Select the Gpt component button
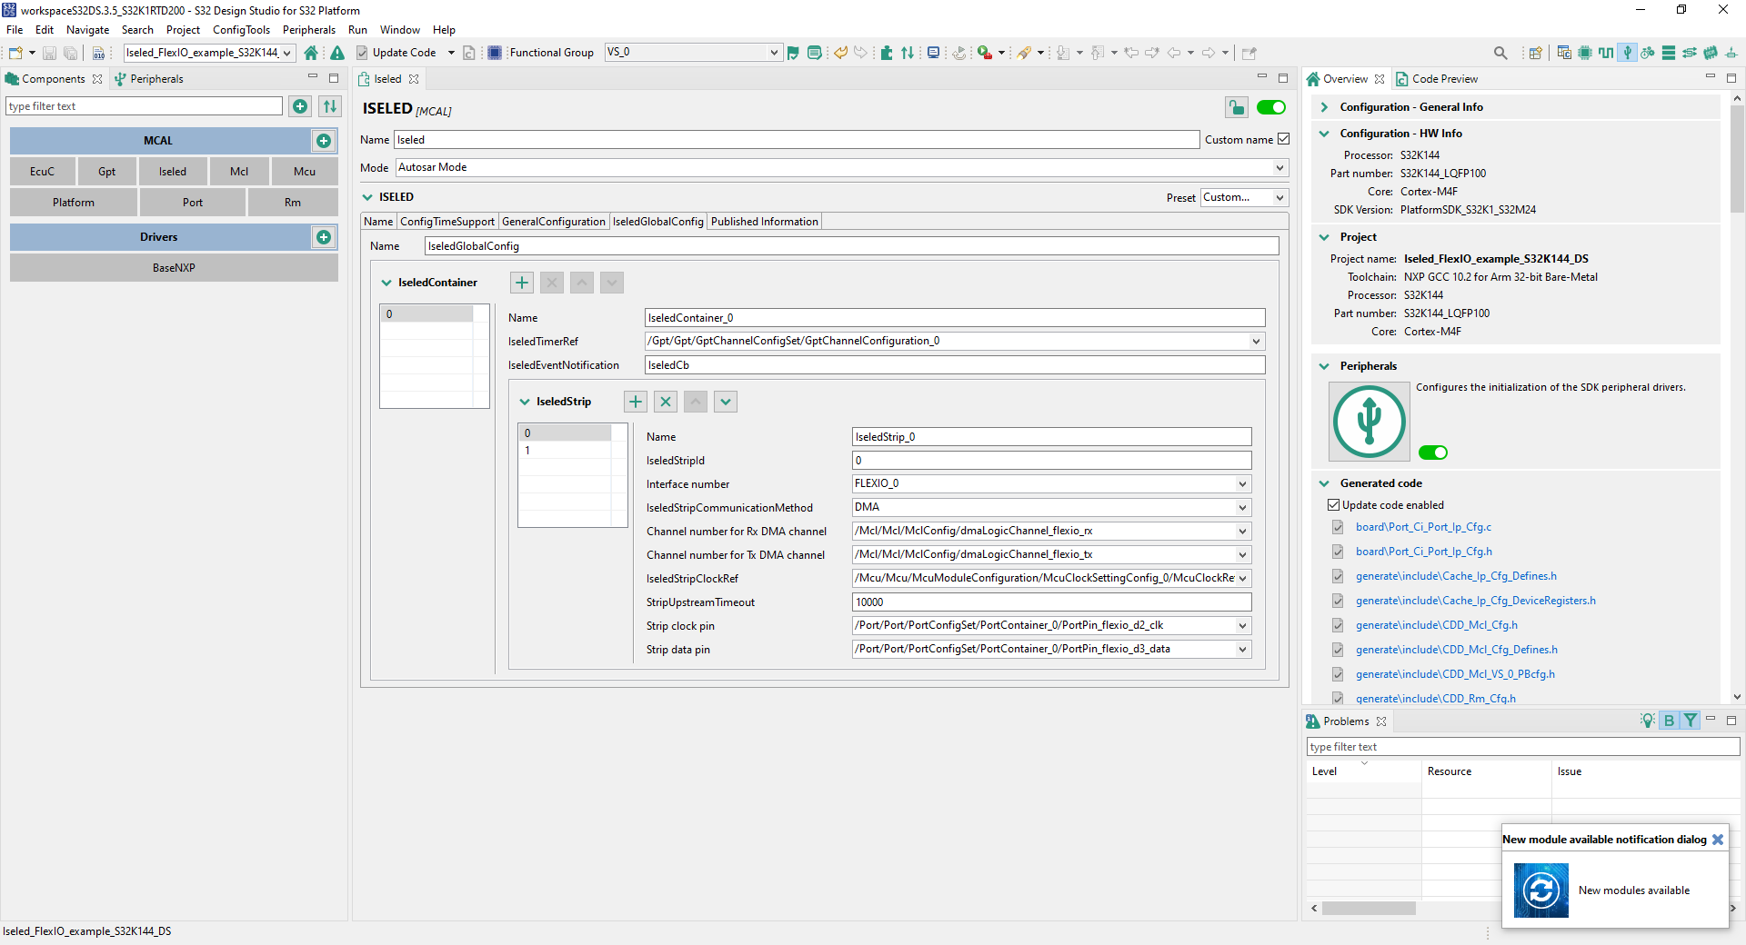 [x=106, y=172]
